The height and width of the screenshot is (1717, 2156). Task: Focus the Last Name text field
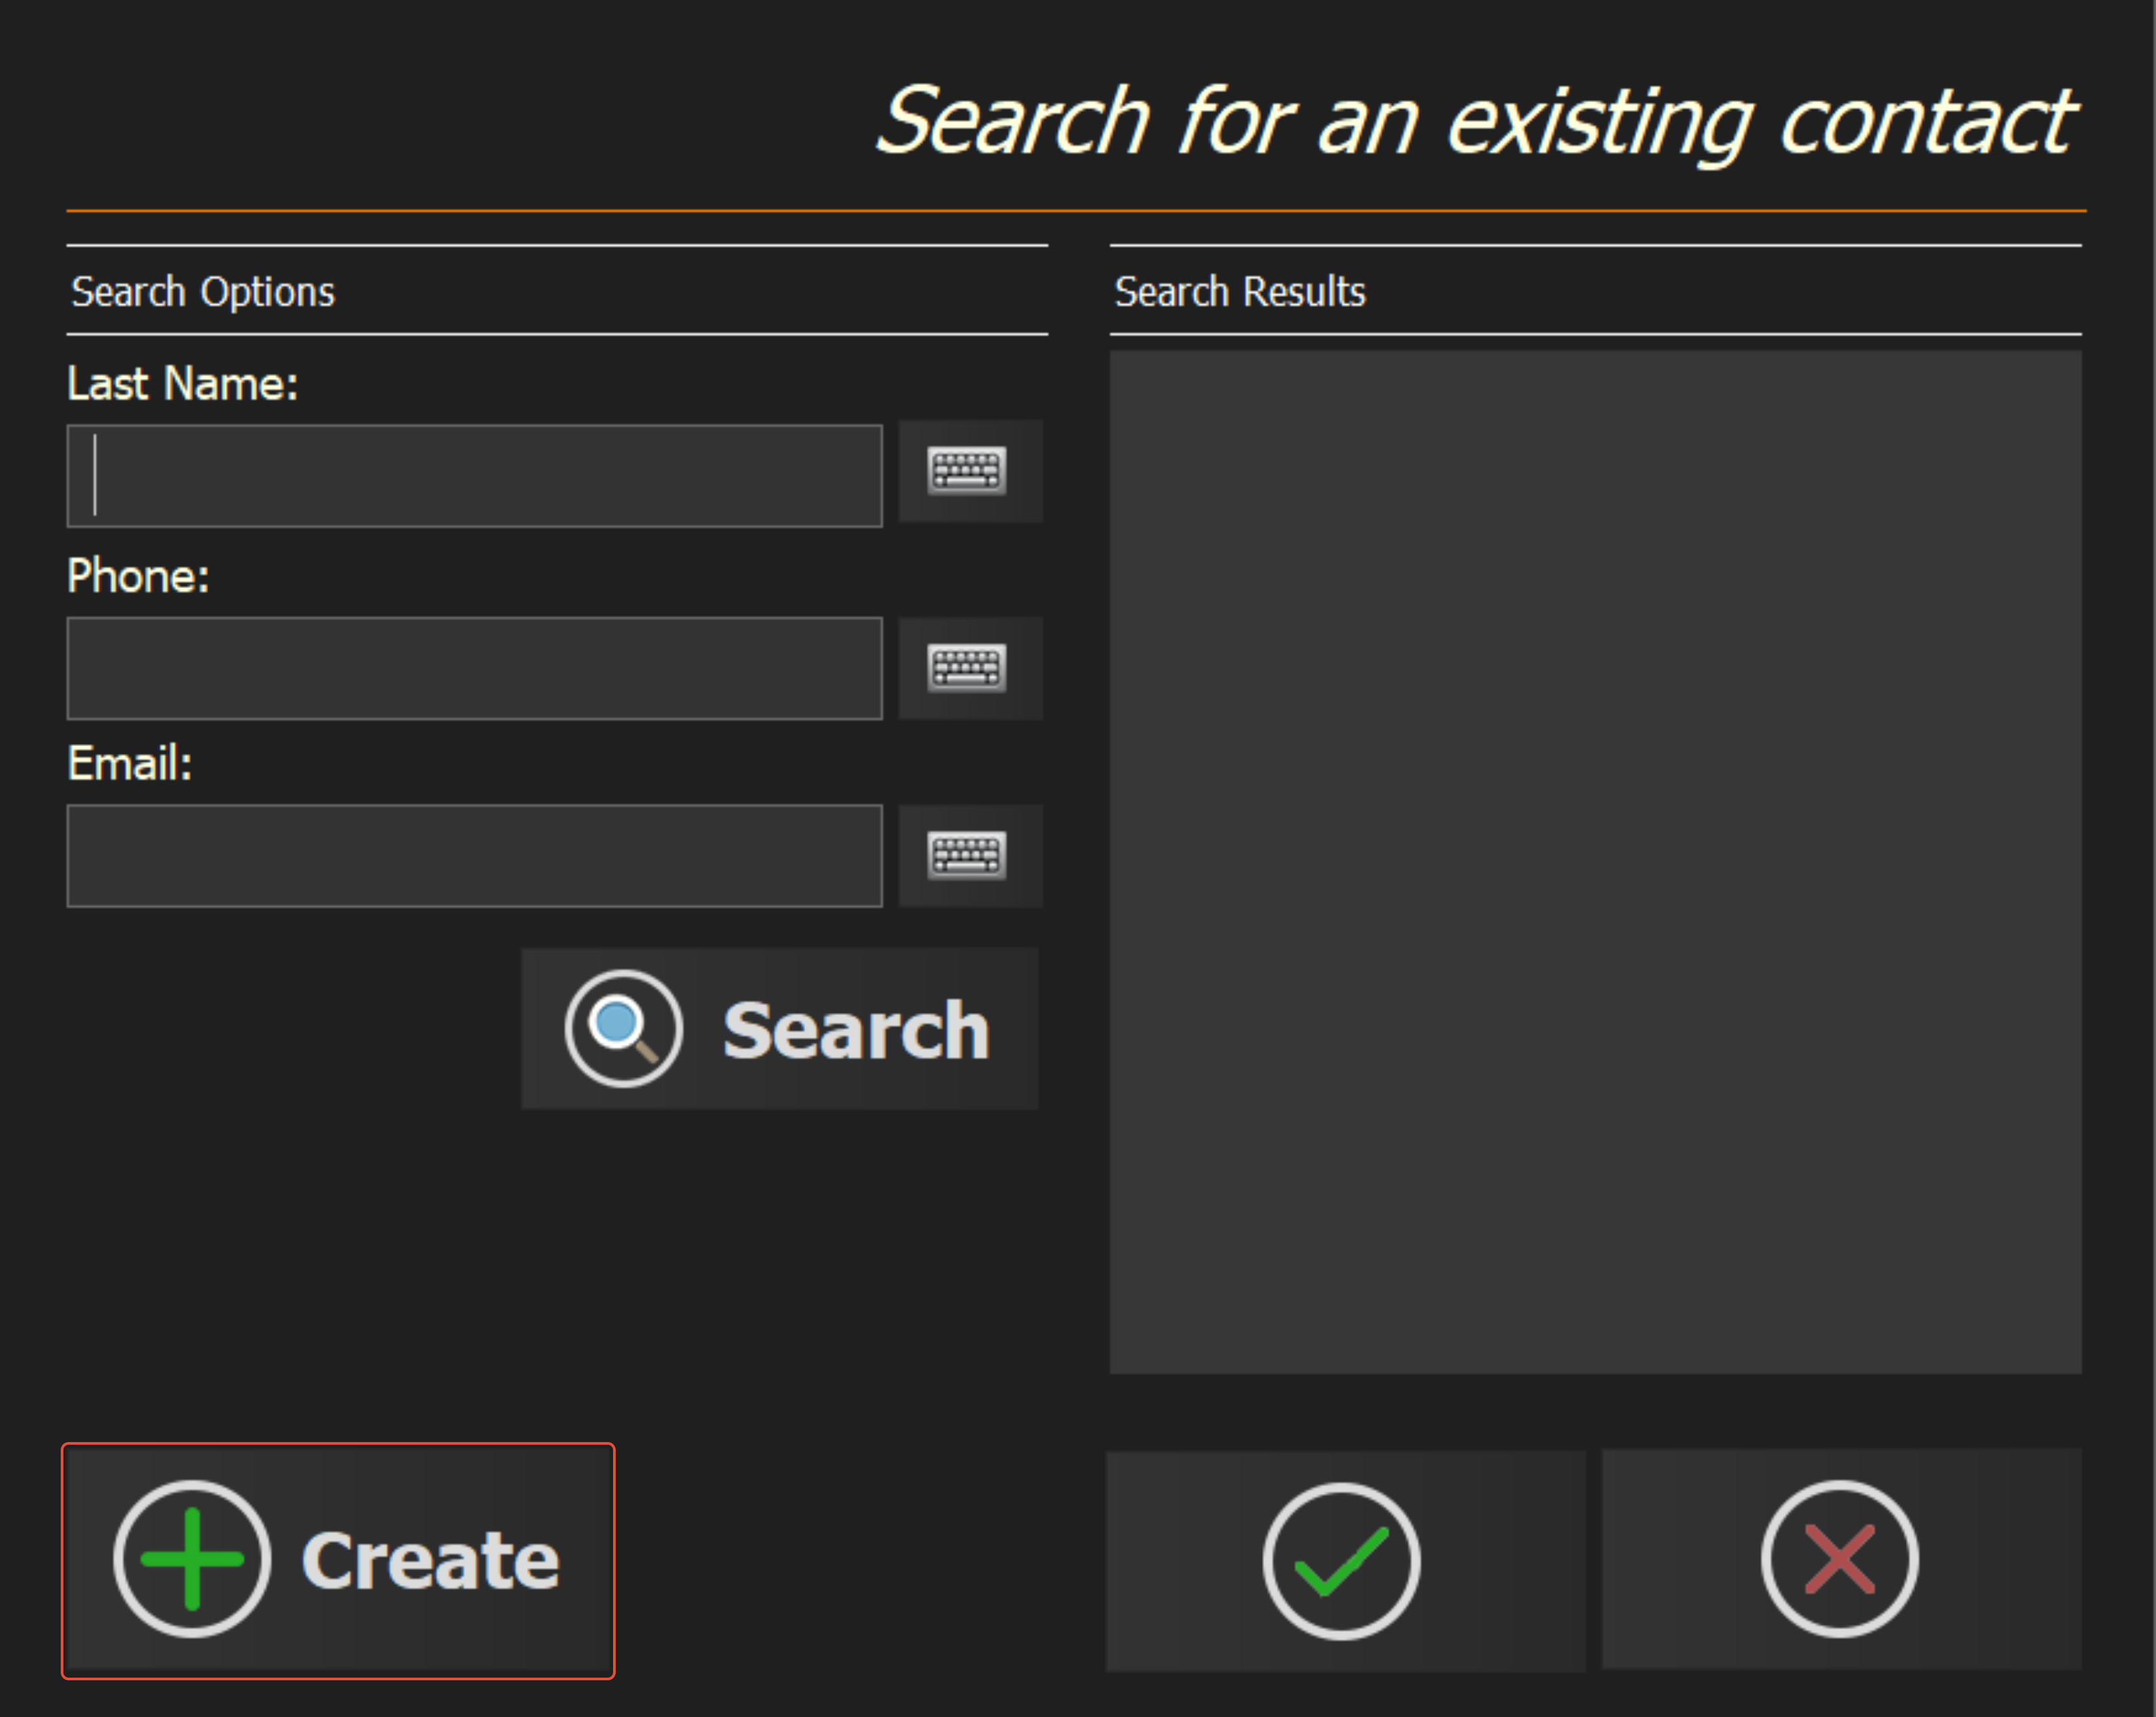click(474, 476)
